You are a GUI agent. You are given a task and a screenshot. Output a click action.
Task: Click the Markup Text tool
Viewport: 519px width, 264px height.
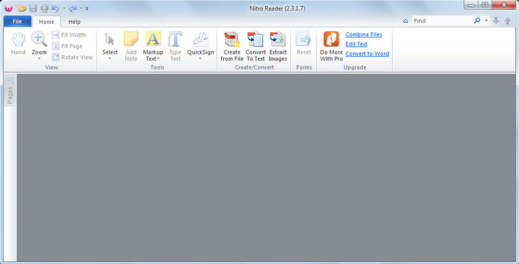click(x=153, y=39)
